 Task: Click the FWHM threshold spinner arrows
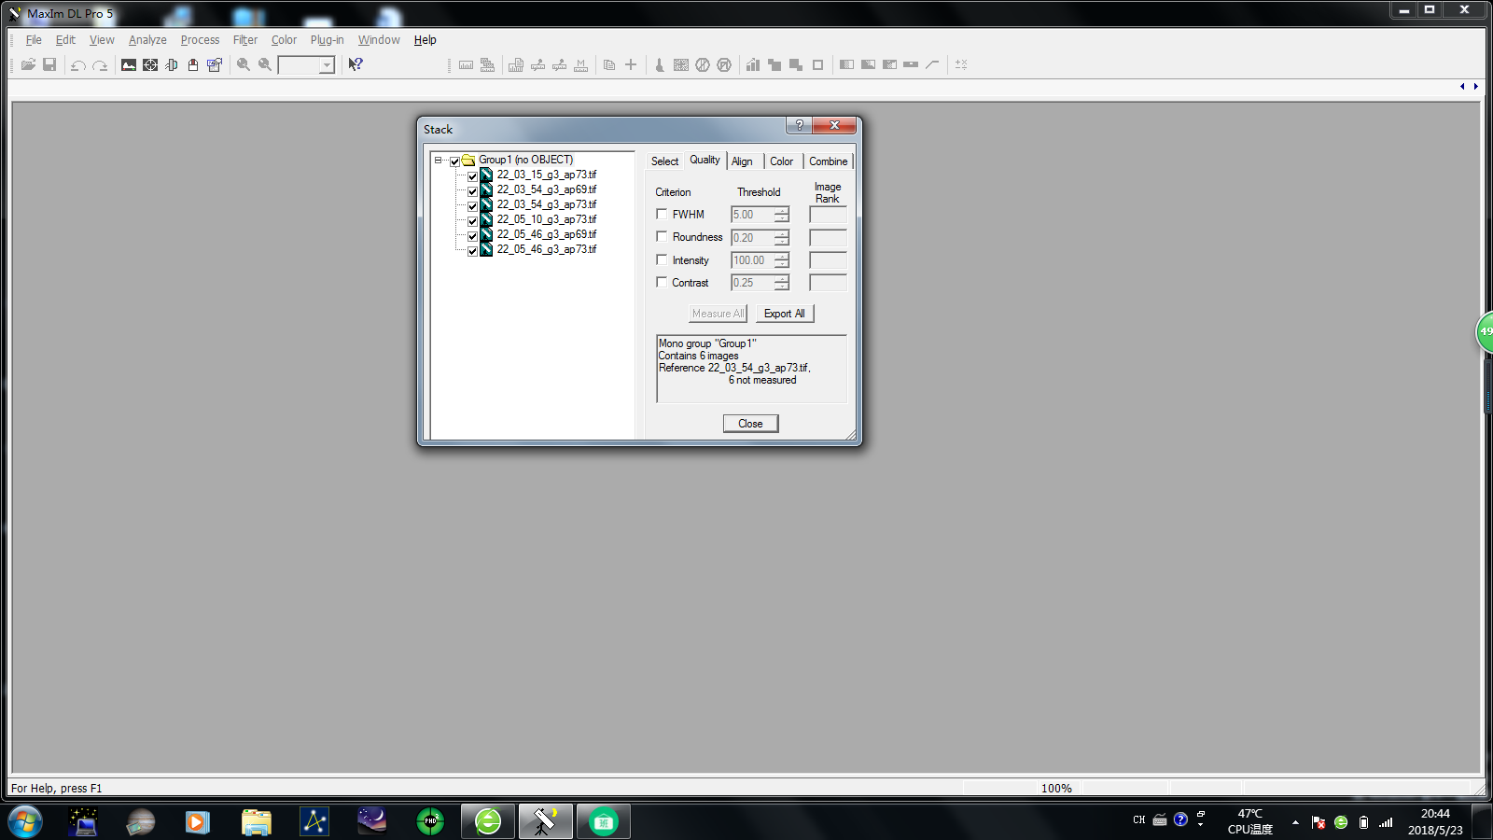[782, 215]
